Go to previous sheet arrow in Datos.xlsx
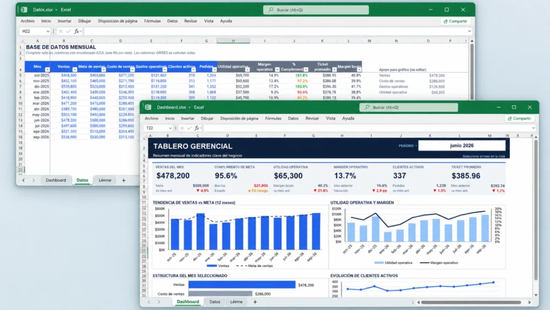 (x=24, y=180)
